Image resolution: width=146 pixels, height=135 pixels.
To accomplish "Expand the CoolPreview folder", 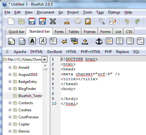I will (10, 117).
